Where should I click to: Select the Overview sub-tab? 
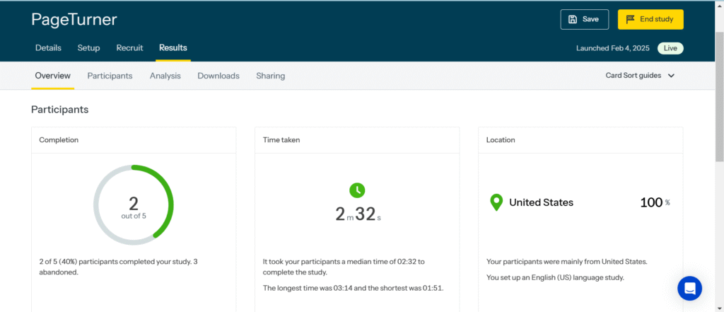pyautogui.click(x=53, y=75)
